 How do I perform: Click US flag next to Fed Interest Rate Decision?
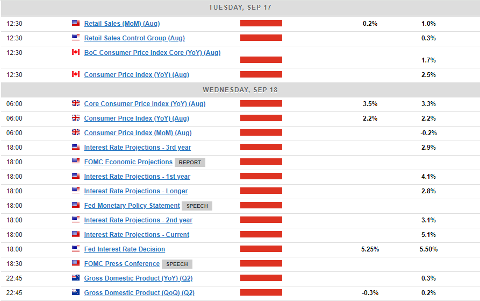point(76,249)
